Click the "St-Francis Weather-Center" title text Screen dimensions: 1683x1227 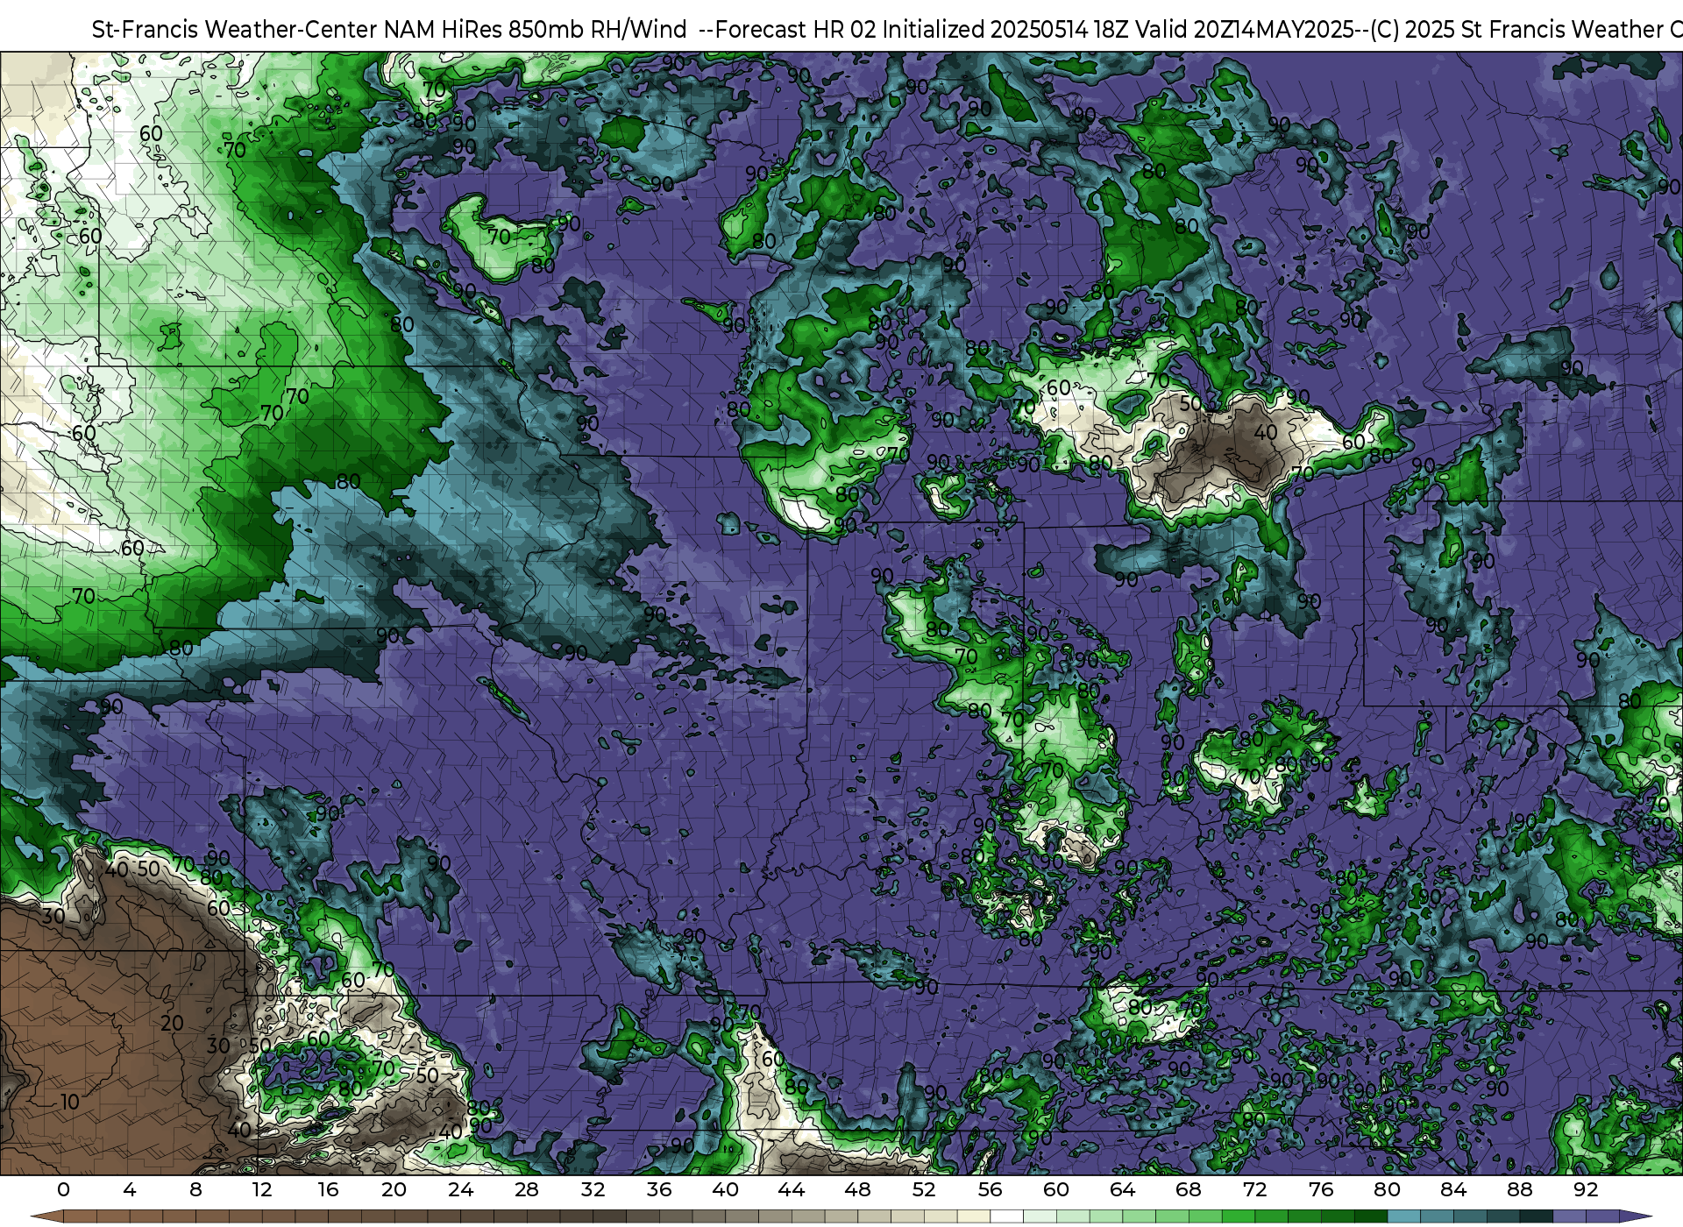(x=235, y=30)
